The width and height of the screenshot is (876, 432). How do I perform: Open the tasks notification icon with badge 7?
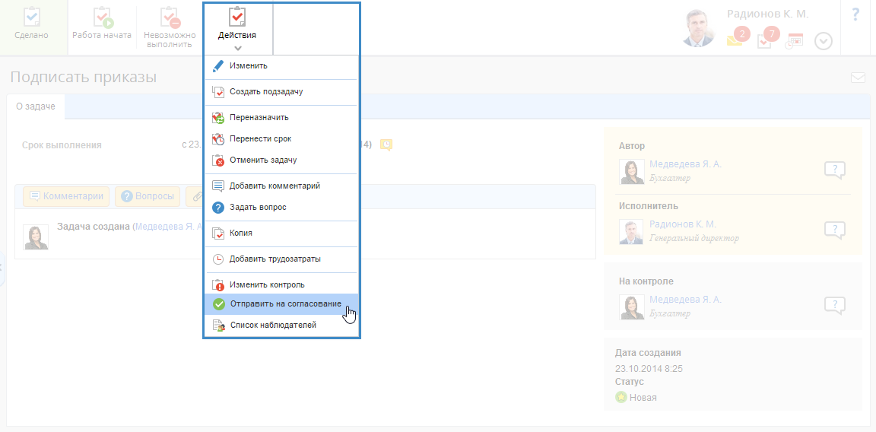pyautogui.click(x=766, y=41)
